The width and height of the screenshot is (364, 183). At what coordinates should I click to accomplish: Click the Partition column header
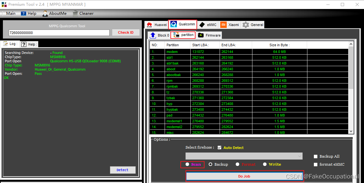point(177,45)
